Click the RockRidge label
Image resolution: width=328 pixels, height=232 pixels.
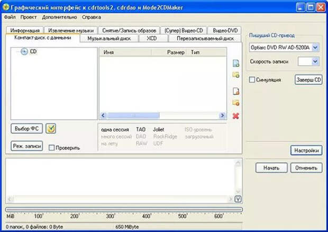(165, 137)
